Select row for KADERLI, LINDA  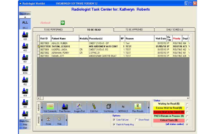(x=113, y=50)
